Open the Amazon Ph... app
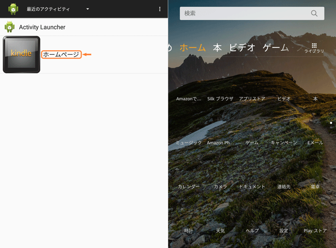Screen dimensions: 336x248 (x=220, y=142)
